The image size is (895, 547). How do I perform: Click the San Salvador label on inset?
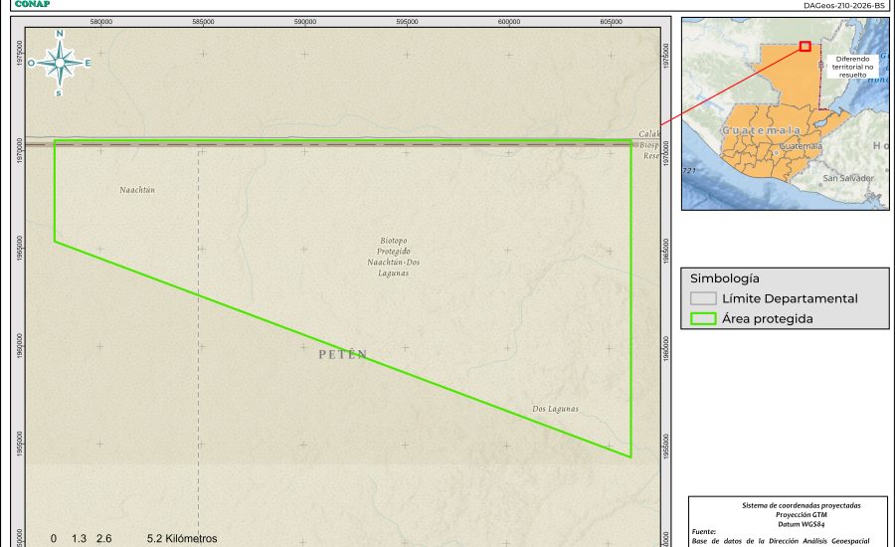[x=847, y=178]
